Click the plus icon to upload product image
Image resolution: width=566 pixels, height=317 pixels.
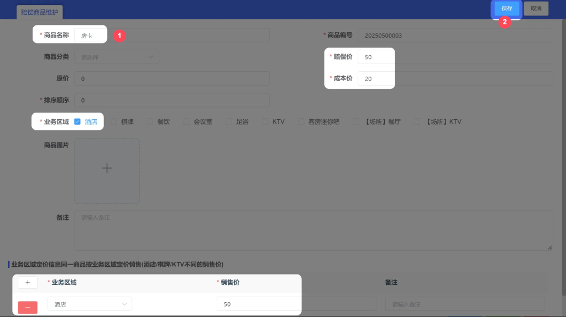coord(107,169)
